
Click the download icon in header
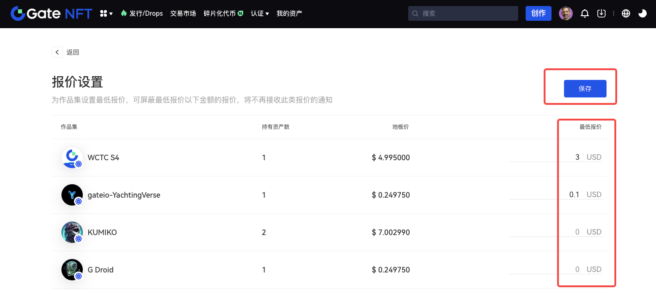[x=601, y=13]
